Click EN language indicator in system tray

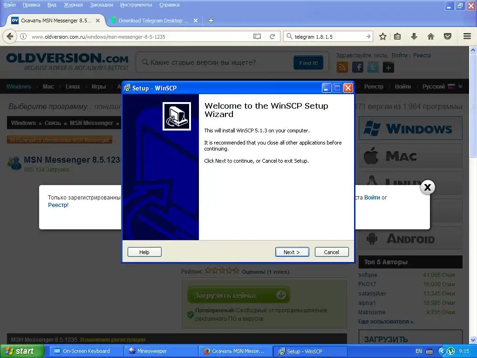click(x=419, y=351)
